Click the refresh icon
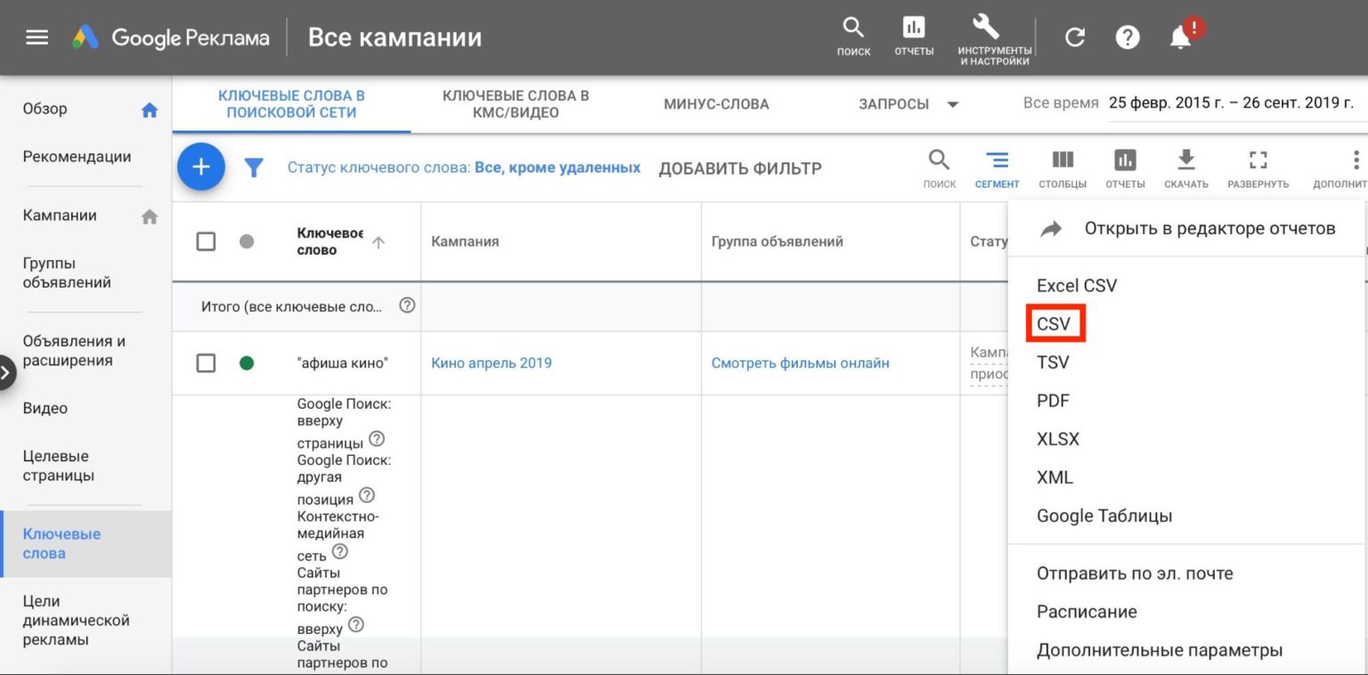 [x=1075, y=37]
